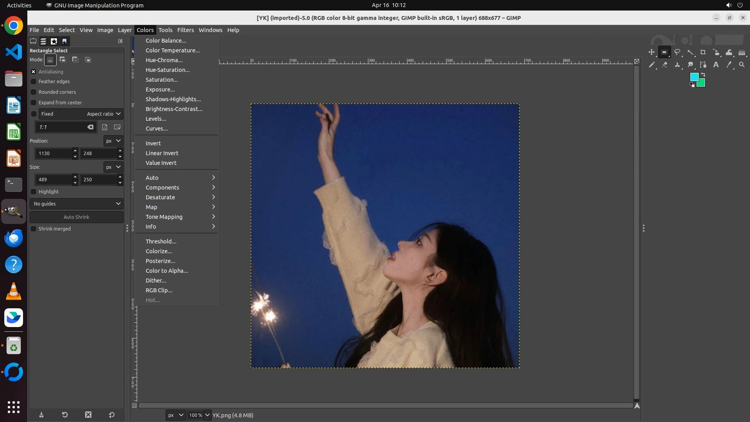Screen dimensions: 750x422
Task: Select the Crop tool
Action: point(703,52)
